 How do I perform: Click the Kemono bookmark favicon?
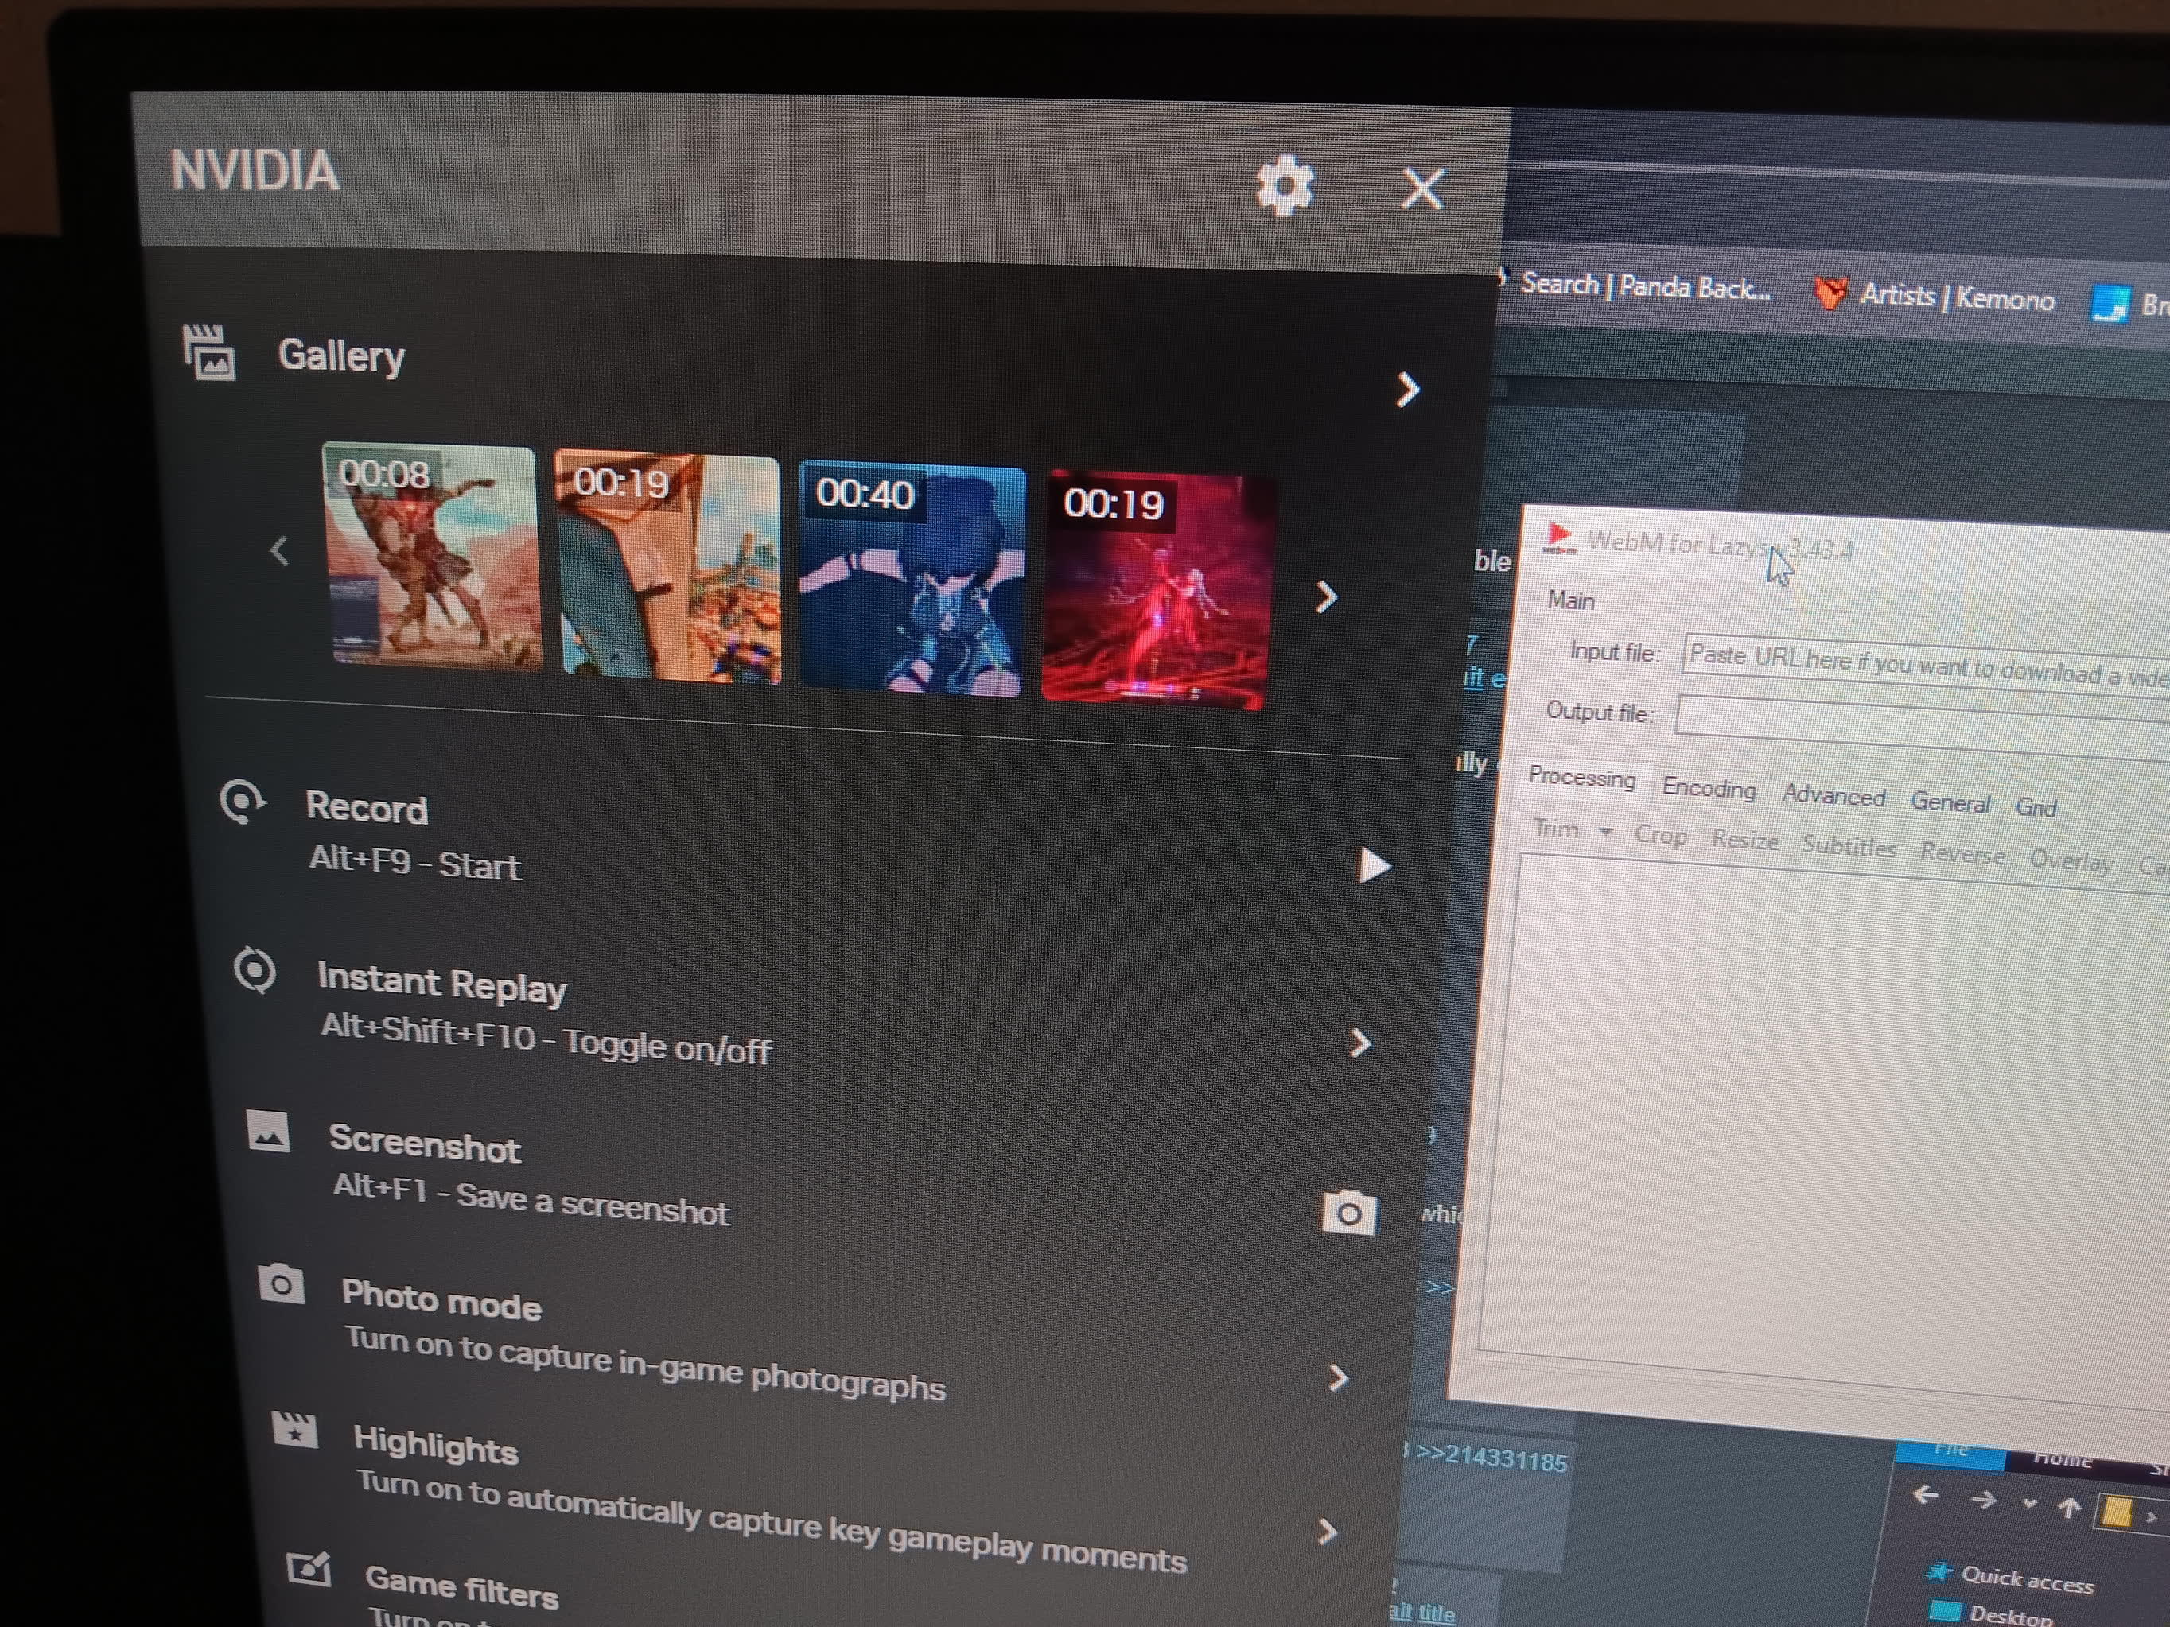[x=1829, y=293]
